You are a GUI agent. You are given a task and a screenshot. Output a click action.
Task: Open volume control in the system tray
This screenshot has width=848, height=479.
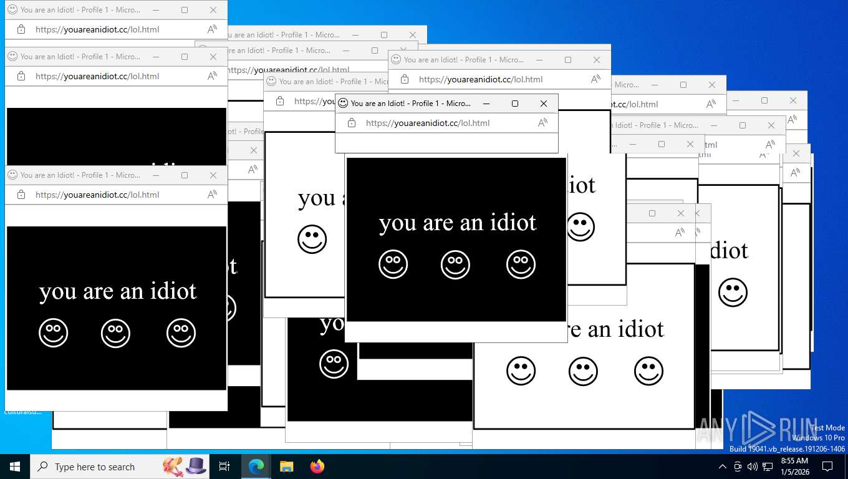pos(753,467)
